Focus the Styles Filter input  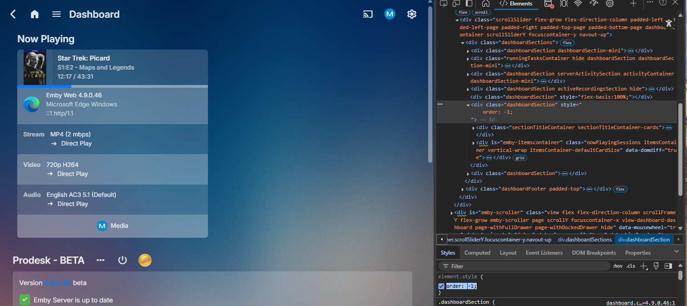[524, 266]
